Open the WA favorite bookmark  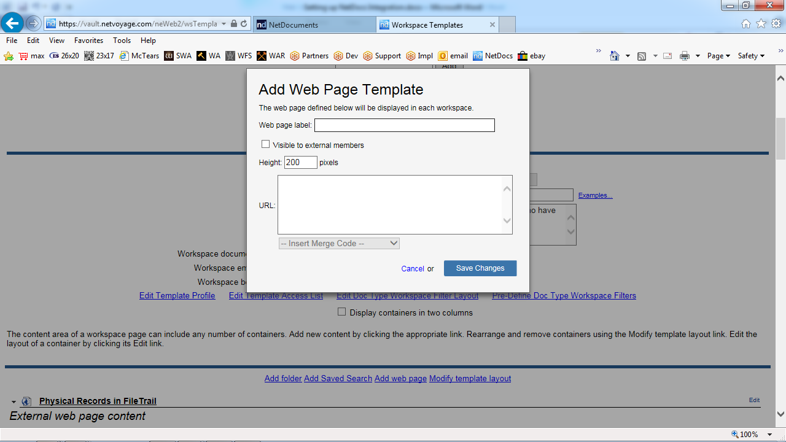tap(209, 56)
